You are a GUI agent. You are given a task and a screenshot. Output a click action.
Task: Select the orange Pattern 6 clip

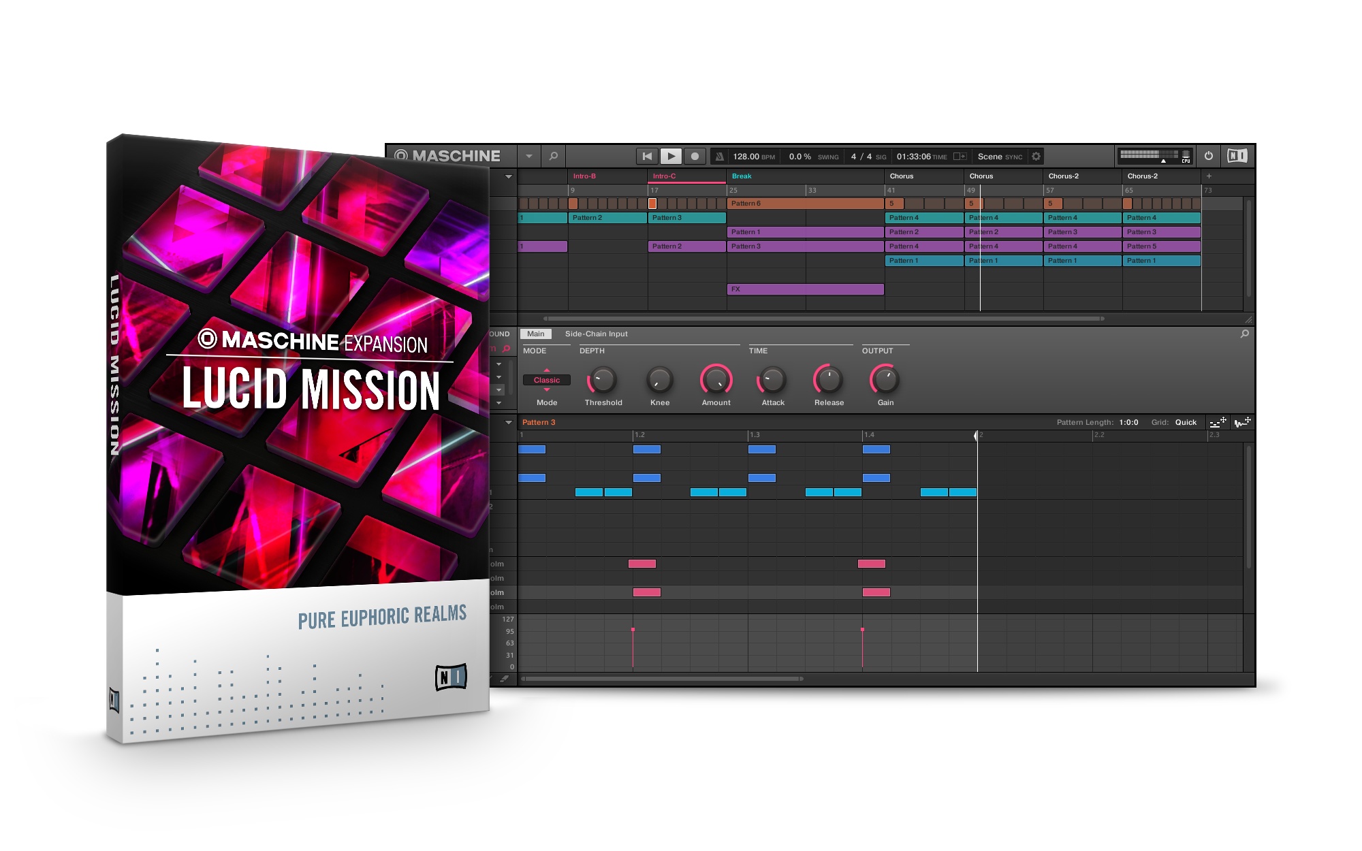coord(806,204)
